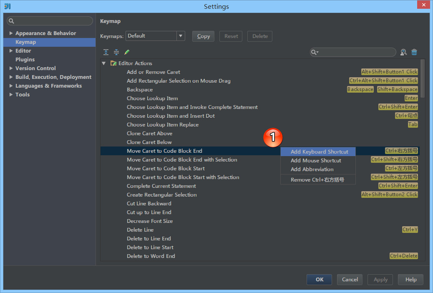
Task: Click the Collapse All icon in the toolbar
Action: pos(117,52)
